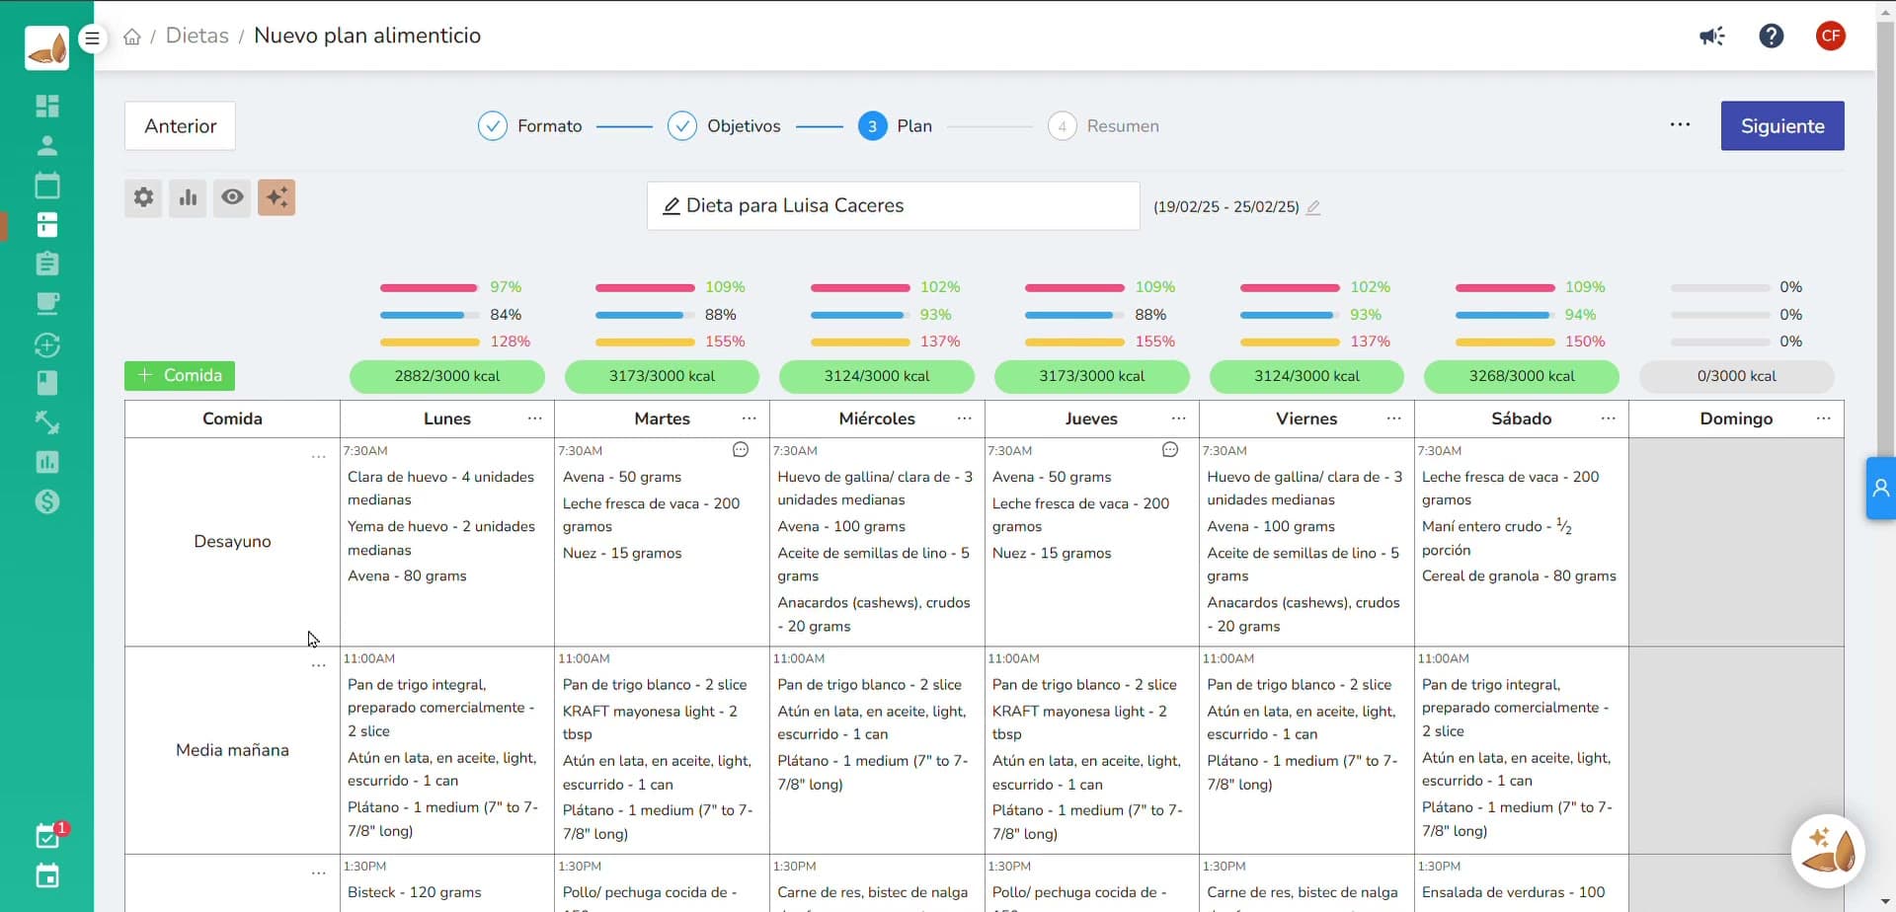Click Lunes 2882/3000 kcal progress bar
Screen dimensions: 1896x912
[x=446, y=376]
